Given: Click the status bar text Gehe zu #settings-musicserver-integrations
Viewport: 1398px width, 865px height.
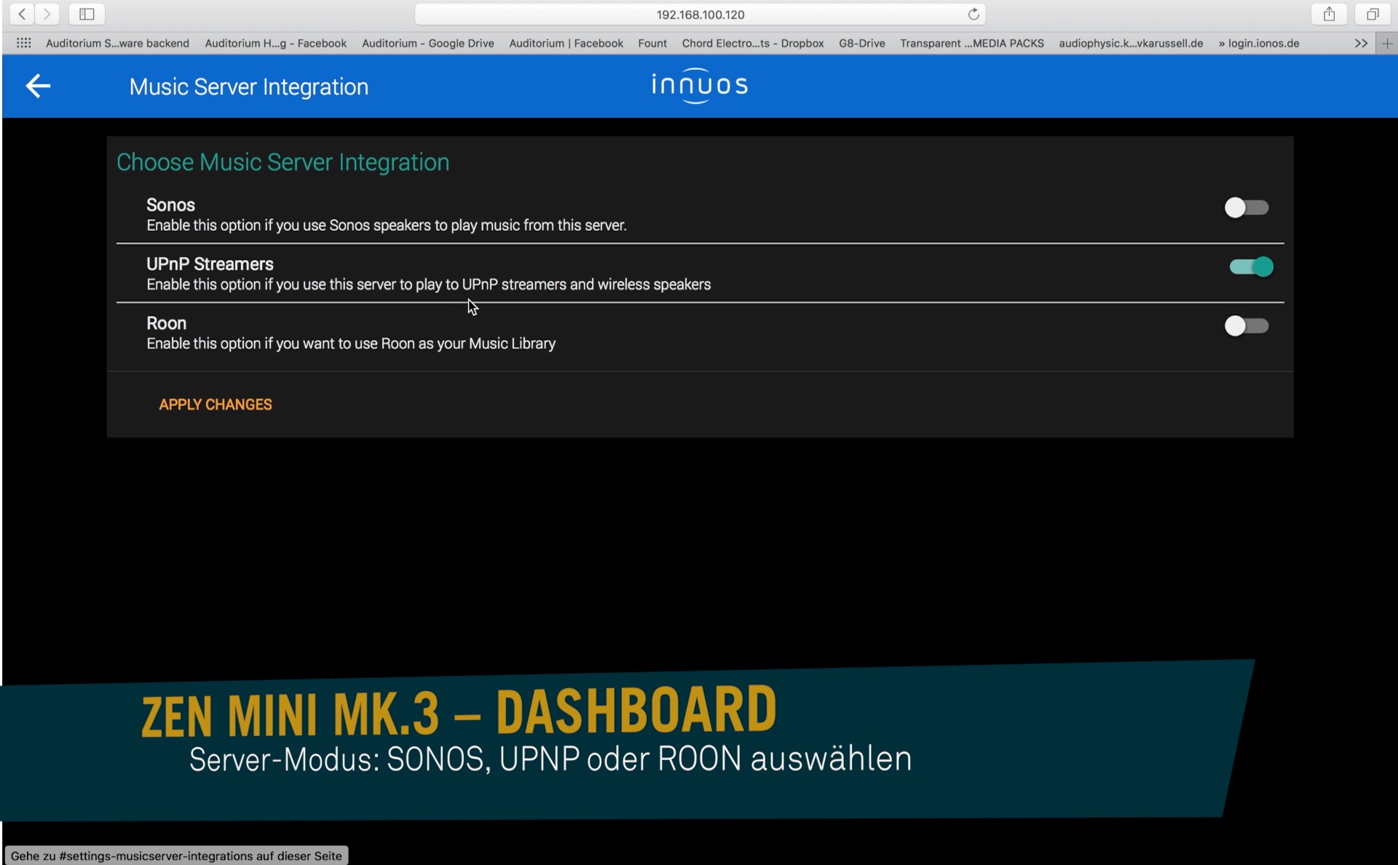Looking at the screenshot, I should click(x=176, y=856).
